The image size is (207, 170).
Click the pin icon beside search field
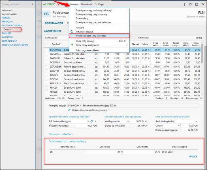pyautogui.click(x=32, y=4)
